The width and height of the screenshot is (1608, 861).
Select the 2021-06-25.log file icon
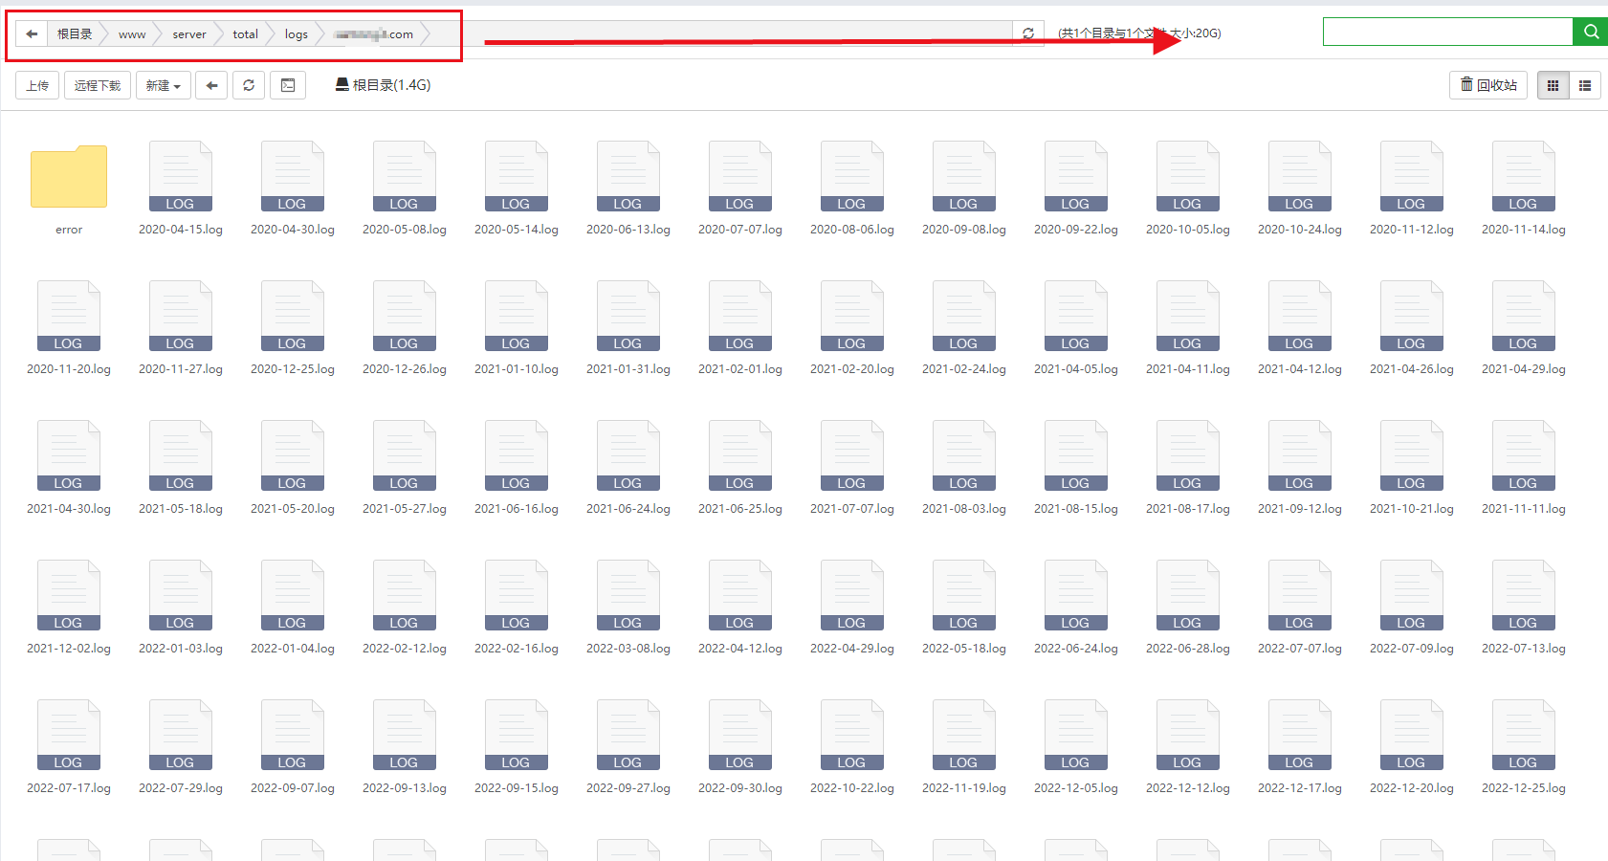(x=739, y=455)
